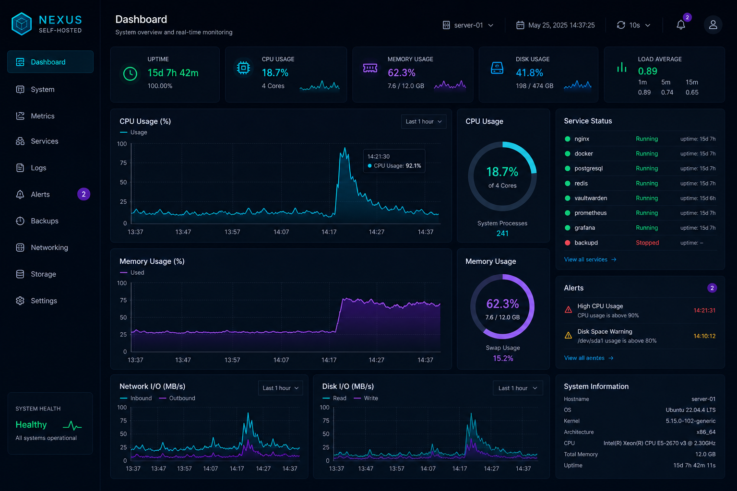This screenshot has height=491, width=737.
Task: Click the calendar icon beside the date
Action: point(520,25)
